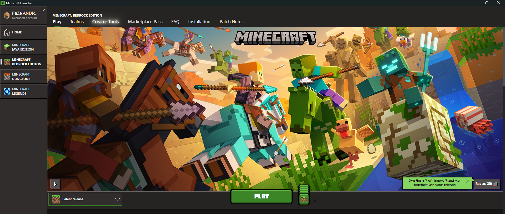Open the Realms tab
This screenshot has height=214, width=505.
[x=77, y=22]
